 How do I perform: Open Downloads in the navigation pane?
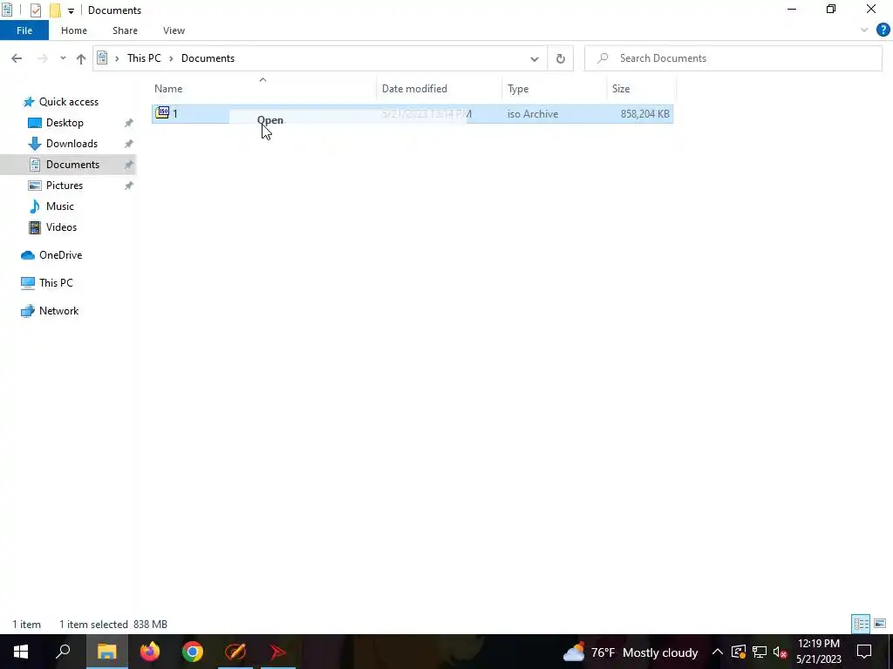pyautogui.click(x=72, y=144)
